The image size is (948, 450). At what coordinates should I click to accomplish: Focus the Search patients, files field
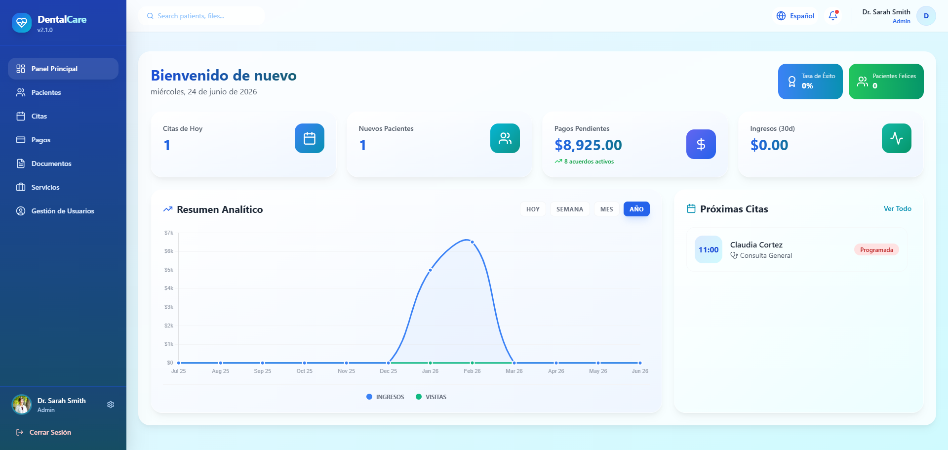[201, 16]
